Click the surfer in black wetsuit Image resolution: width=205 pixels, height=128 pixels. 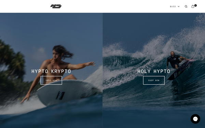point(175,59)
